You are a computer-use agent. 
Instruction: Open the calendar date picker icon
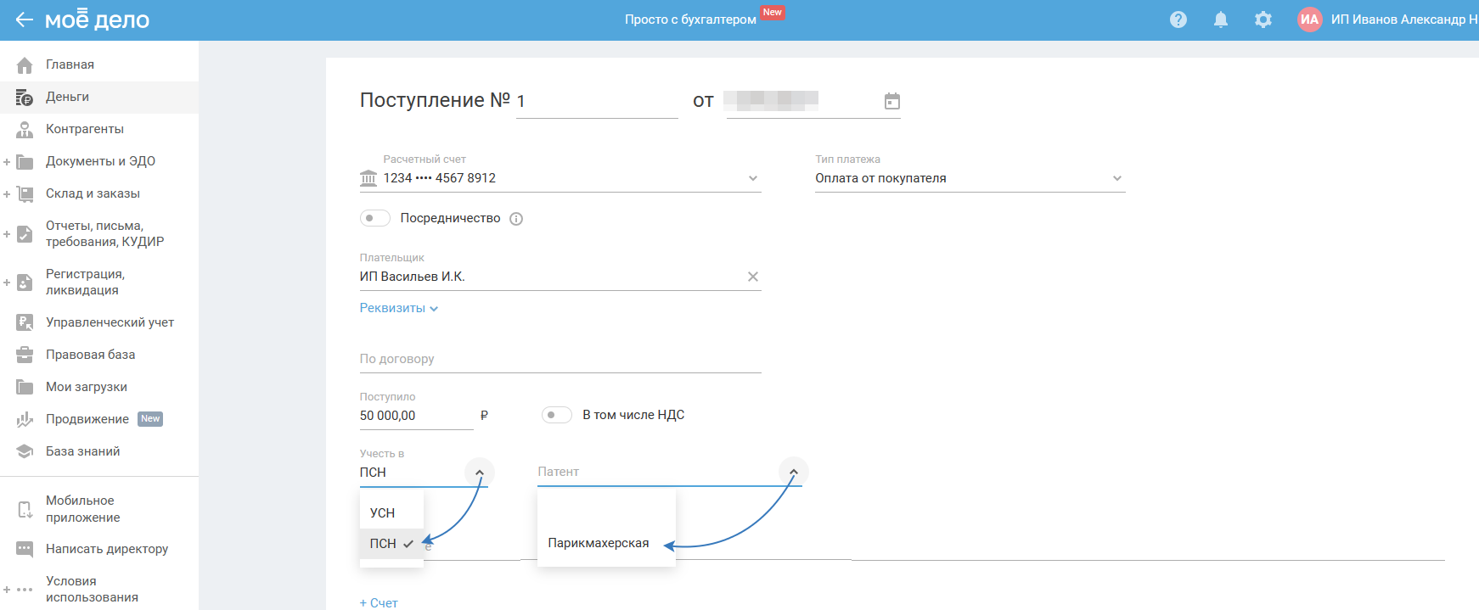(x=891, y=101)
